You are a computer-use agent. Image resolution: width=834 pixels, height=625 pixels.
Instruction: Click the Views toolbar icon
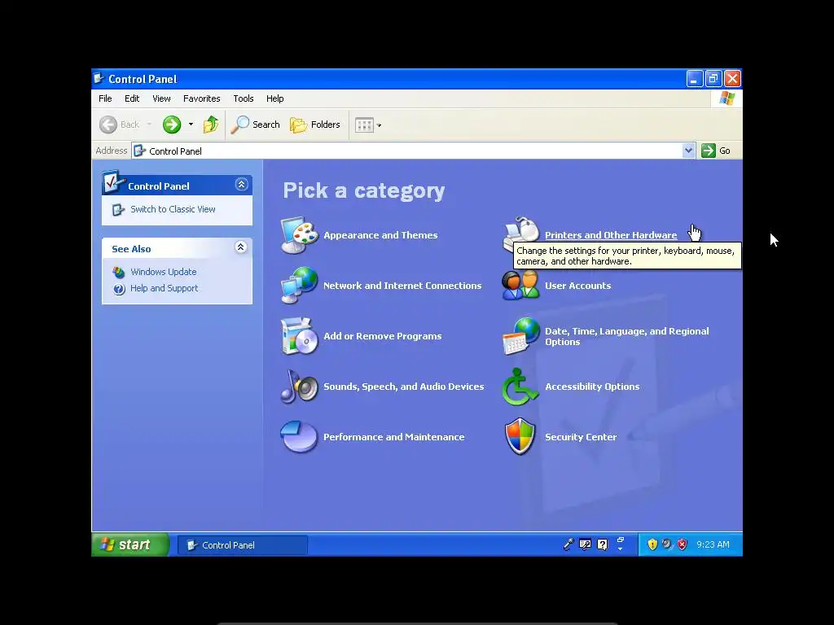click(364, 125)
